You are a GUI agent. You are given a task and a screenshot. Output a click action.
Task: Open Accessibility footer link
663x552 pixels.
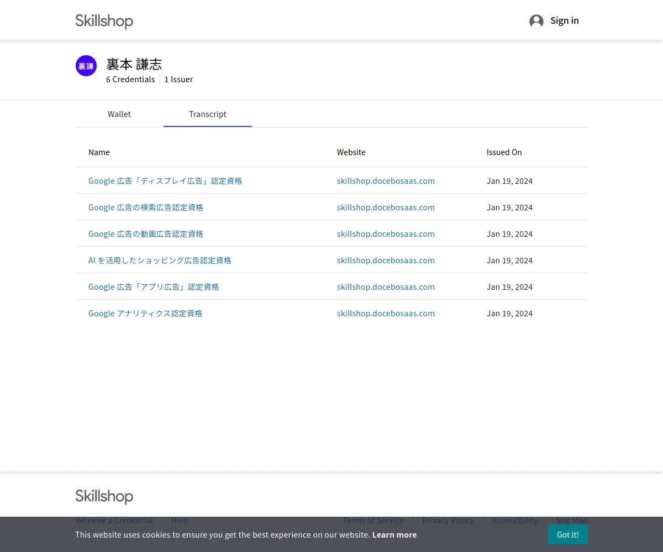tap(514, 521)
